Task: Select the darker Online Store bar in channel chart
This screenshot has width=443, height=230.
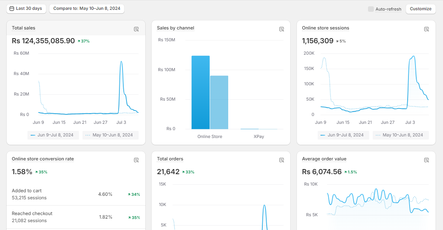Action: (x=201, y=92)
